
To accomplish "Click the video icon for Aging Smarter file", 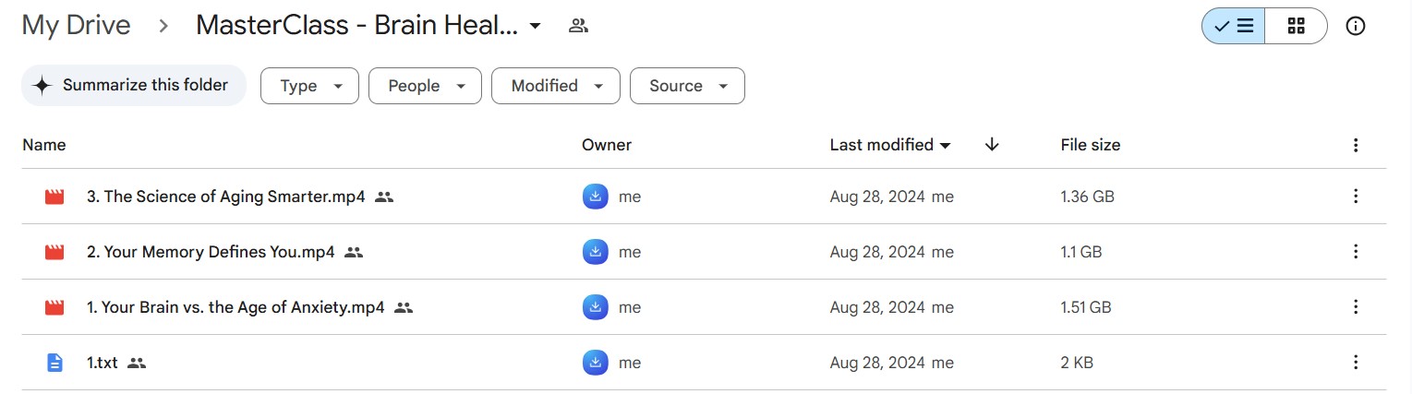I will 54,197.
